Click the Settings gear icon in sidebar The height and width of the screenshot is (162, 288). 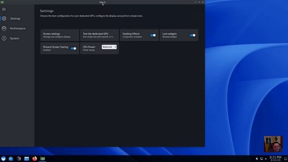[4, 18]
